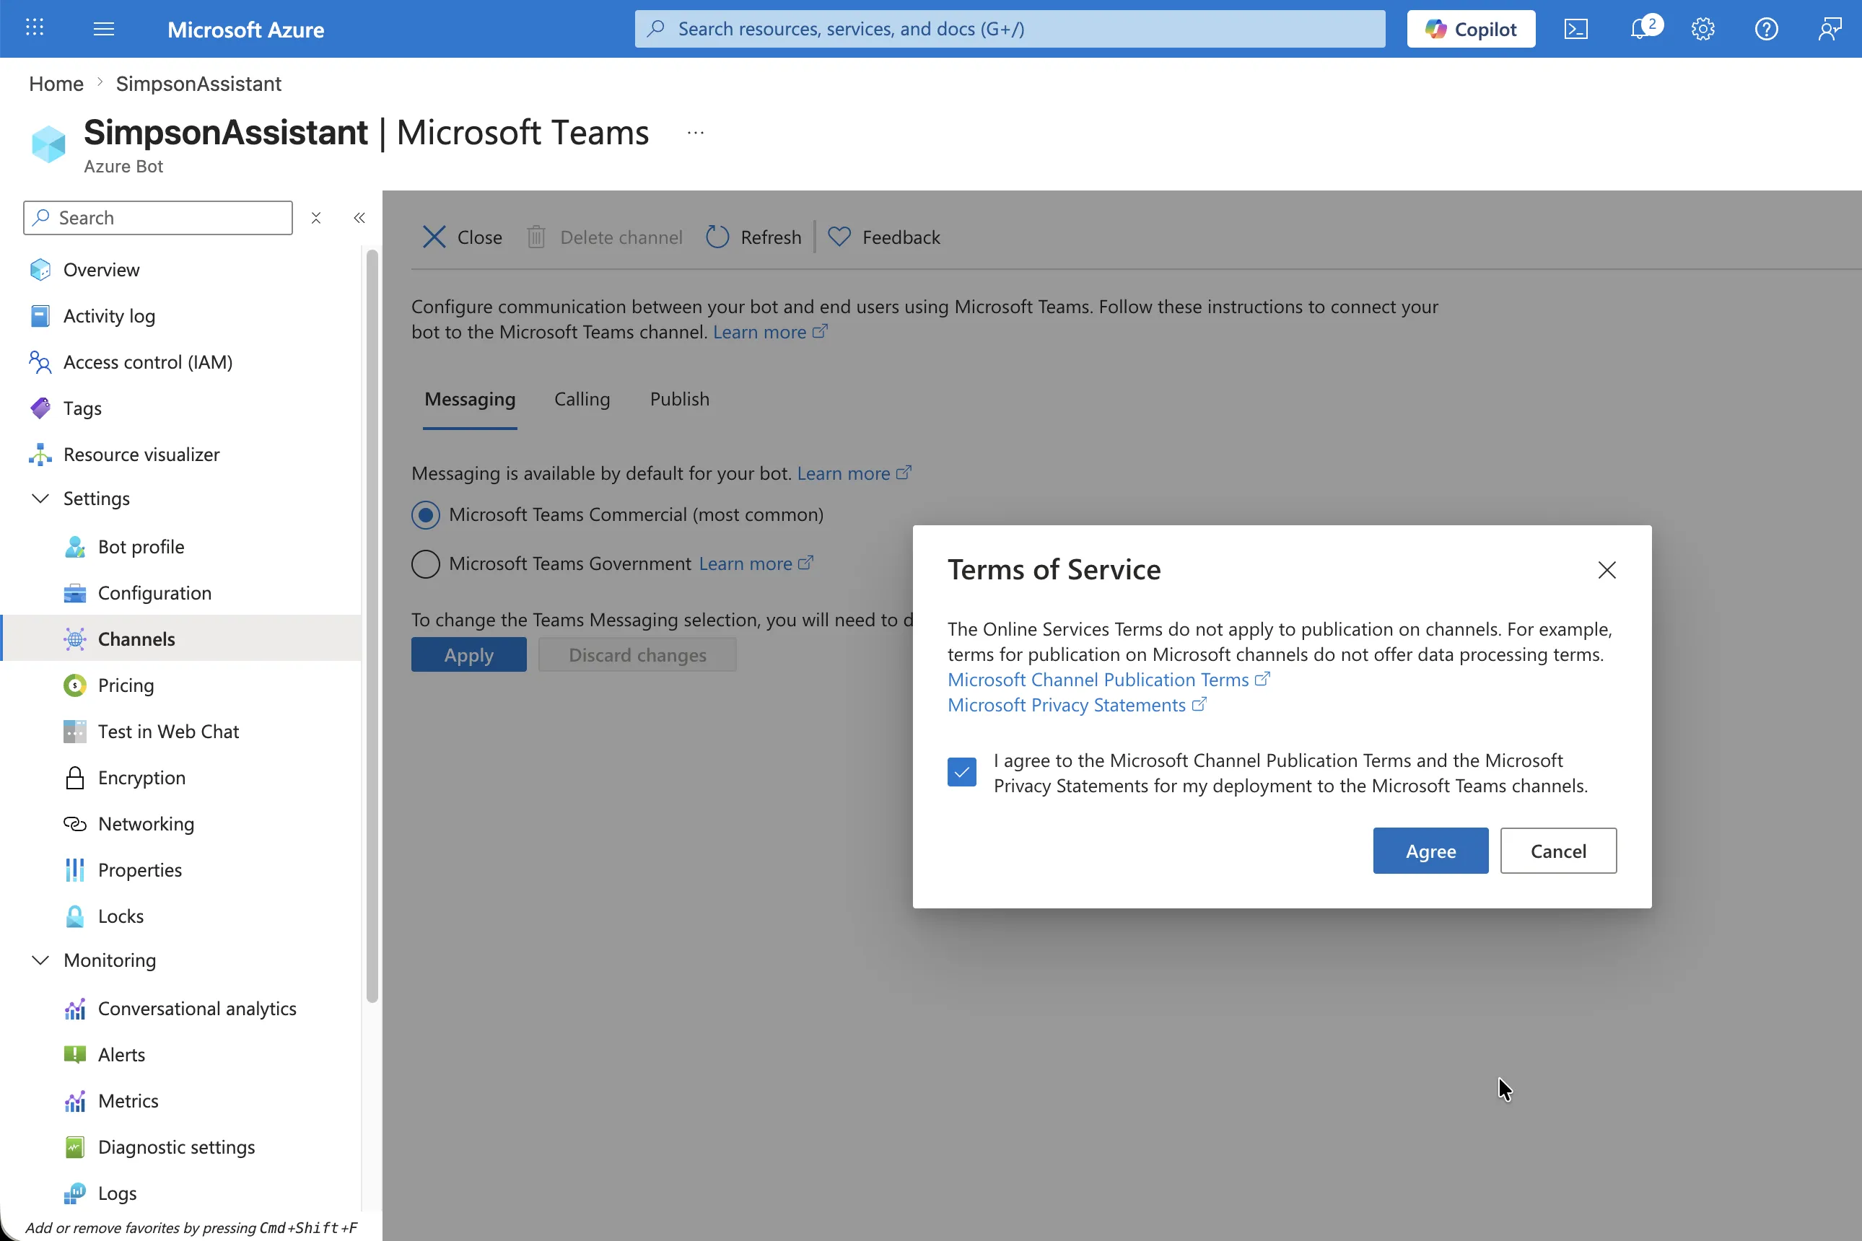Open Microsoft Privacy Statements link
The height and width of the screenshot is (1241, 1862).
1077,705
